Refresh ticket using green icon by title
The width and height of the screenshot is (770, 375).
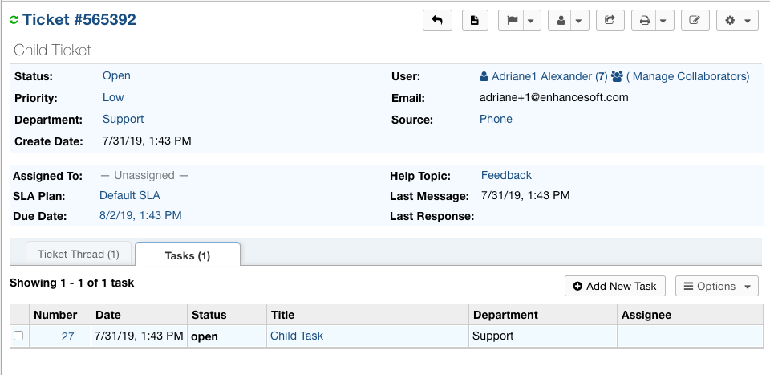tap(14, 20)
